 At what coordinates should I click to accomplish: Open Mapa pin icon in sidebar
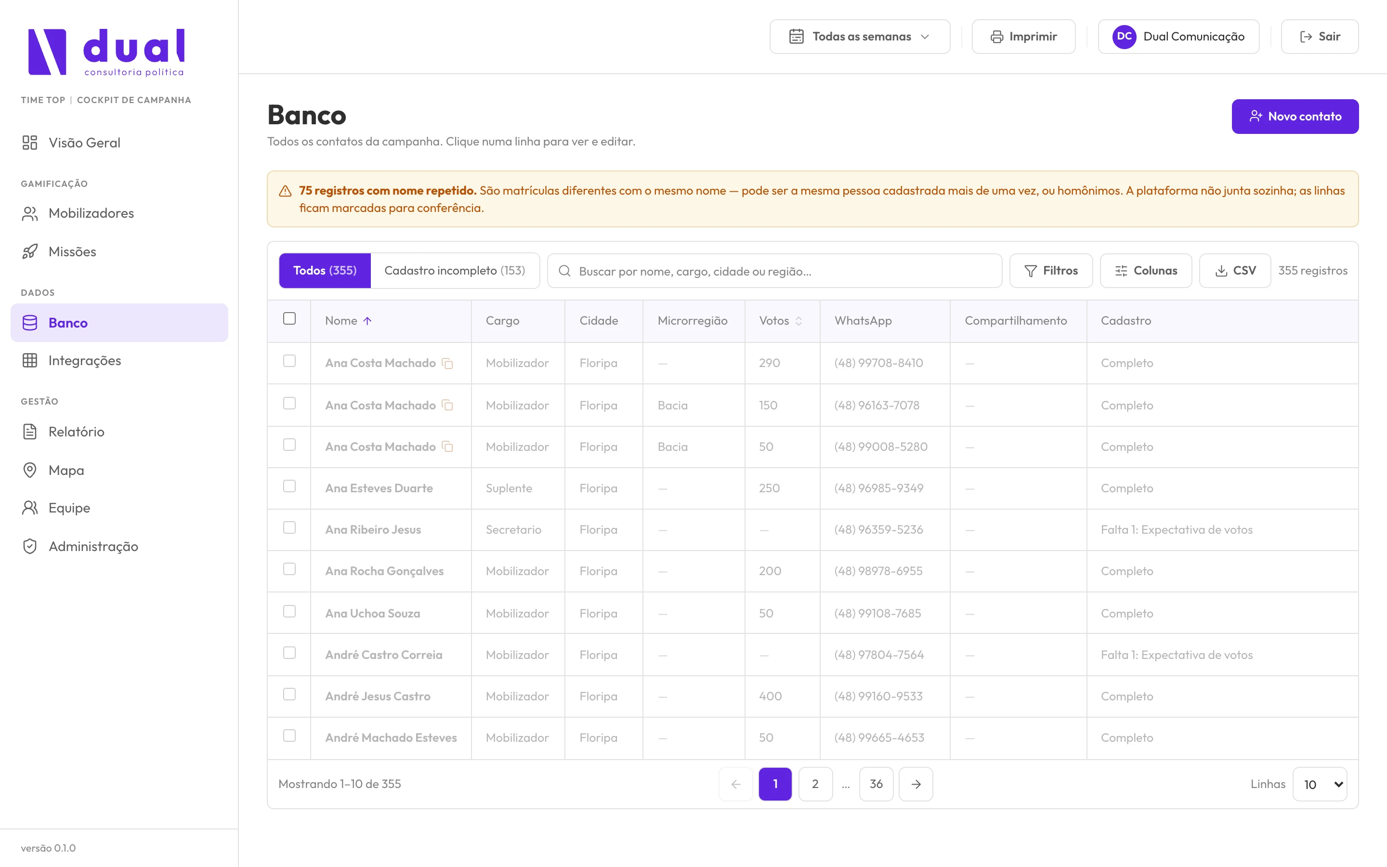(x=30, y=470)
